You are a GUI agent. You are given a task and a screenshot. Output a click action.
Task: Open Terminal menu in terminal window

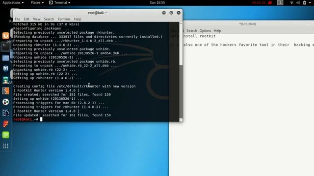pos(64,19)
